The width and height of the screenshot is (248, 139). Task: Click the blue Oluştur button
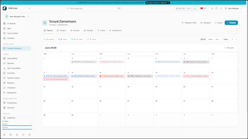pos(231,23)
